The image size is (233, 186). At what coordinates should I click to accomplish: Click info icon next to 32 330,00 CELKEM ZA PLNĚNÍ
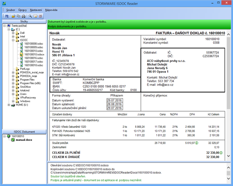tap(221, 153)
